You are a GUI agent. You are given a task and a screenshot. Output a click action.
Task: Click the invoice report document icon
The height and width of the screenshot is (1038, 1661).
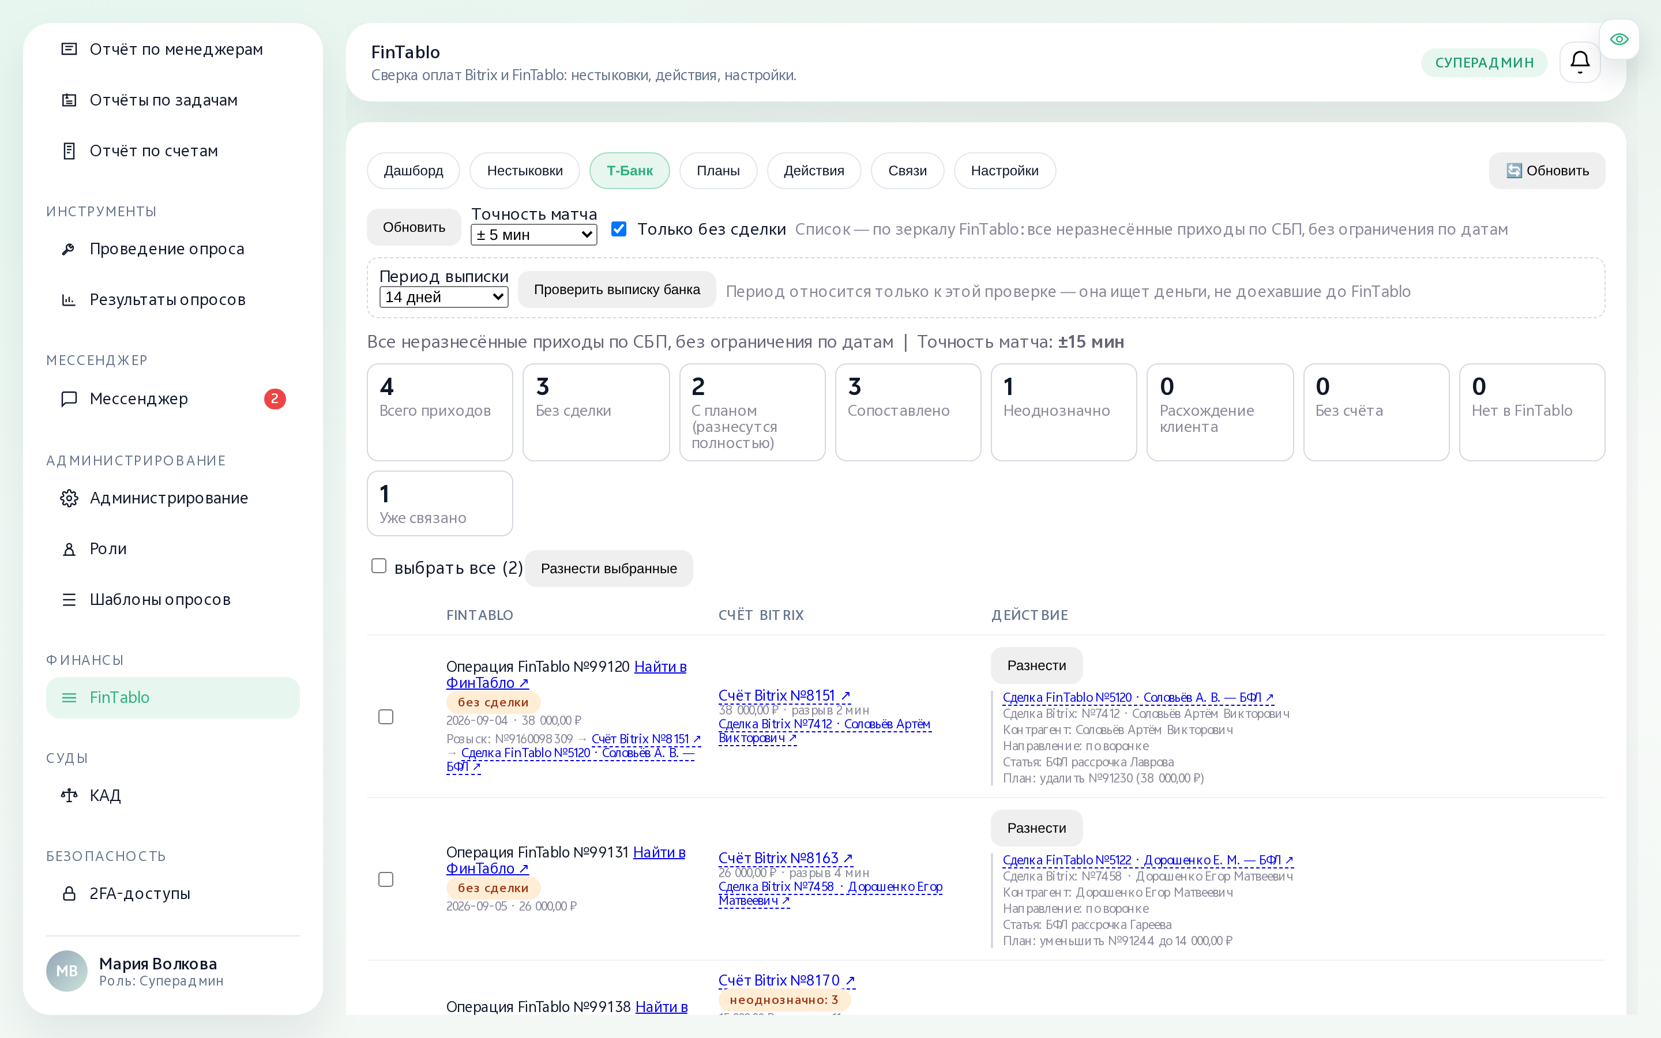tap(69, 151)
